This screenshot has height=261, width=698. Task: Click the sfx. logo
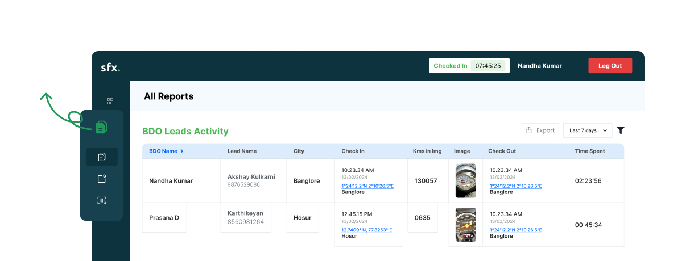110,66
